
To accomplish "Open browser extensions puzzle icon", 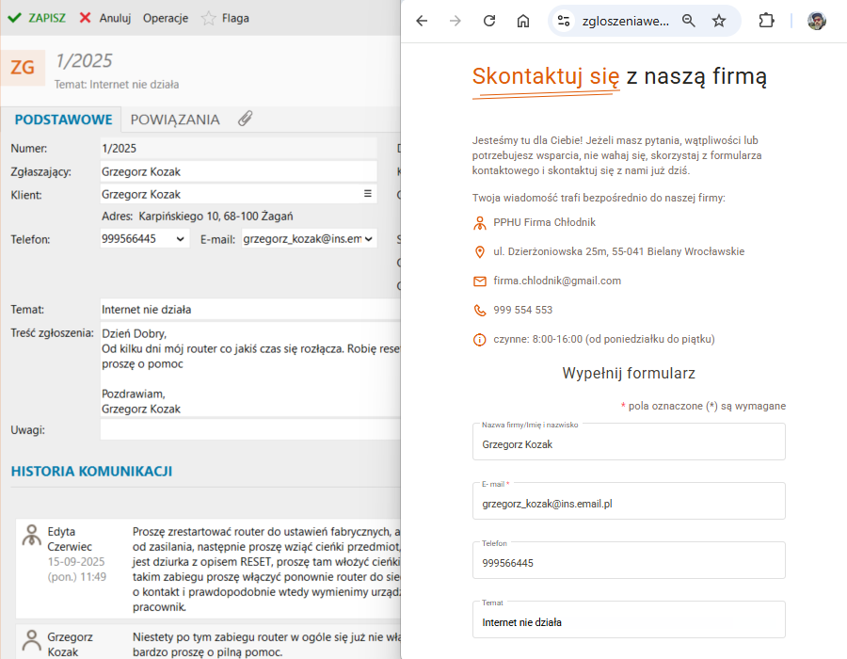I will (766, 21).
